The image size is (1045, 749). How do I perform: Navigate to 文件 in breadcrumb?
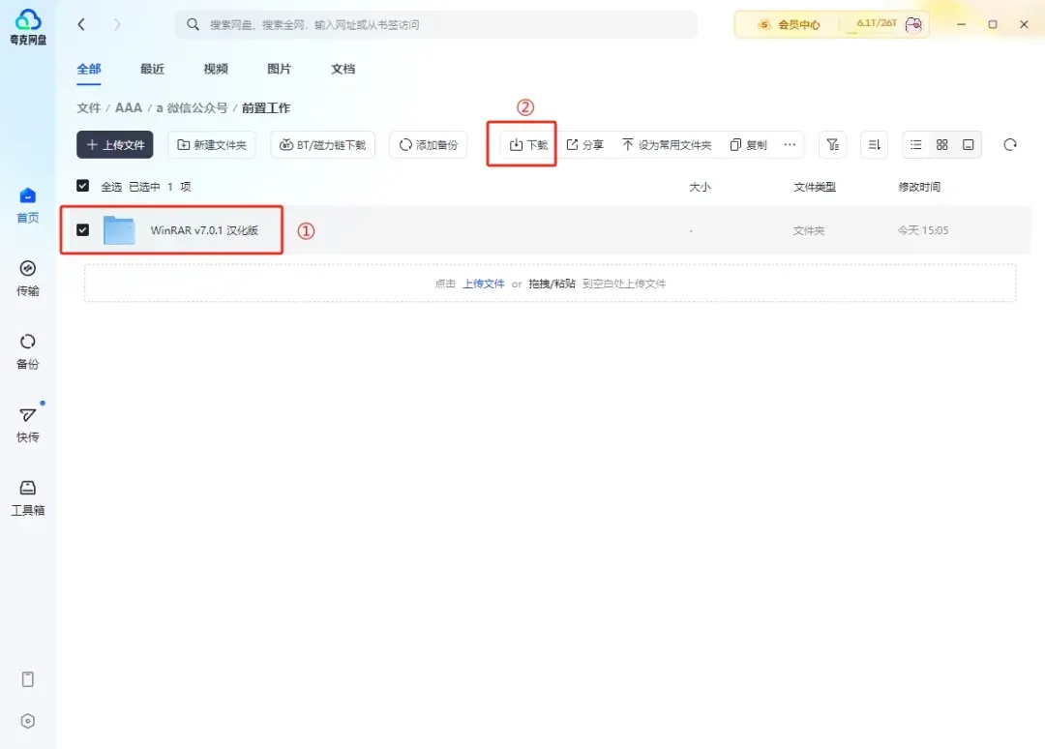pyautogui.click(x=89, y=108)
